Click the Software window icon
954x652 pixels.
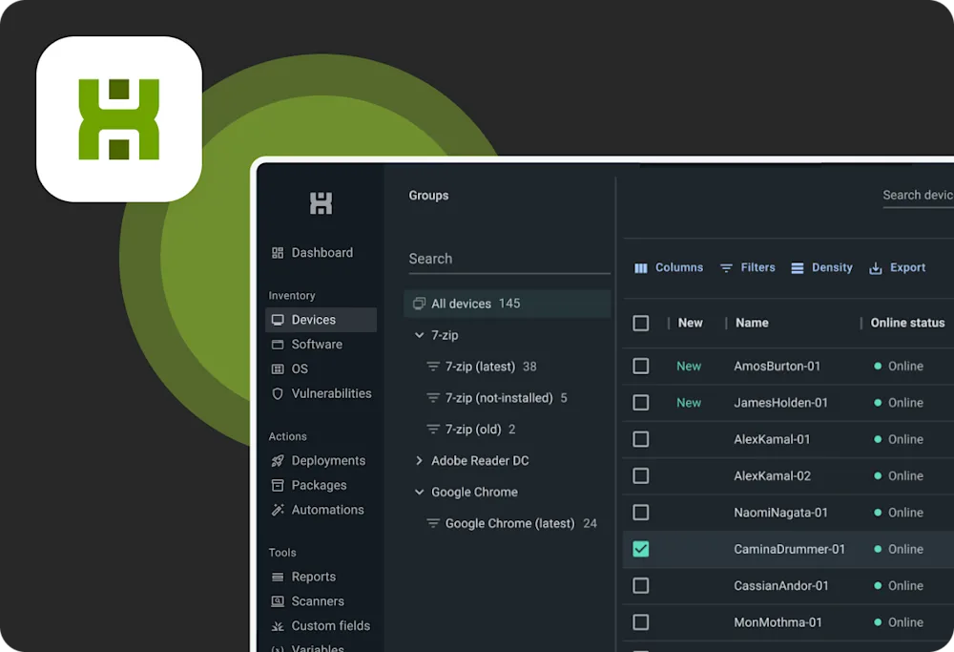tap(278, 345)
